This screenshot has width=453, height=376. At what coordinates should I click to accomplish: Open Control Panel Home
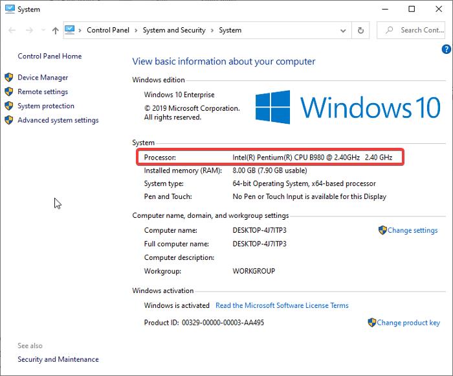point(49,56)
